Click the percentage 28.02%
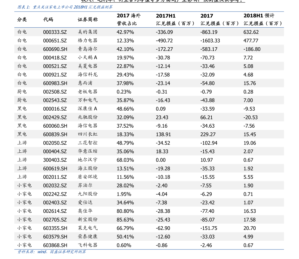The image size is (299, 259). point(125,186)
